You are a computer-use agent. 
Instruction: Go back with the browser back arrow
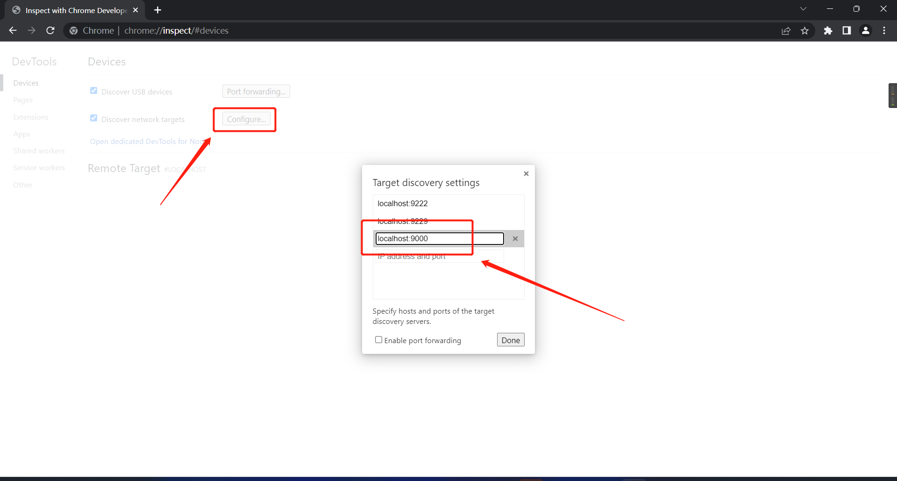13,30
